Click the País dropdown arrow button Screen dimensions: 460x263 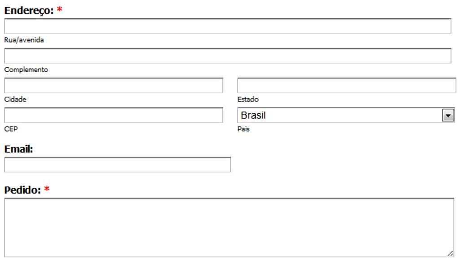448,115
